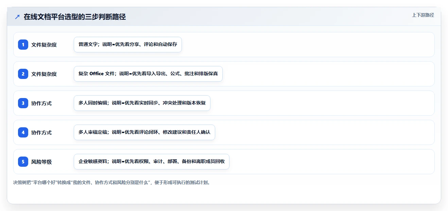Select the 多人审稿定稿 description box
This screenshot has height=211, width=448.
point(144,132)
